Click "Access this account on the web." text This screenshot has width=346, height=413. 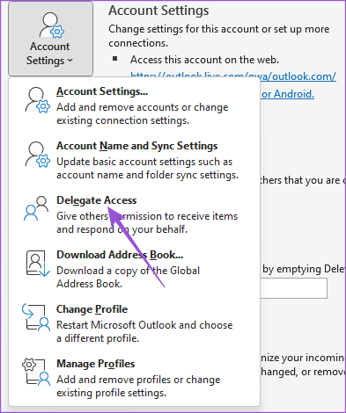[x=204, y=60]
